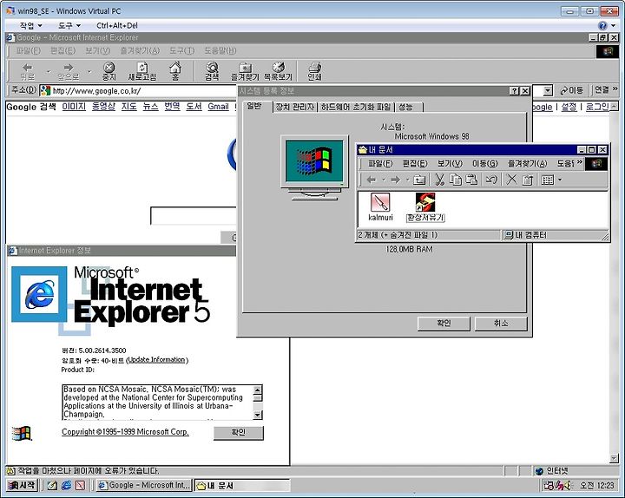Click the 지도 link on Google page
Screen dimensions: 625x498
[129, 107]
